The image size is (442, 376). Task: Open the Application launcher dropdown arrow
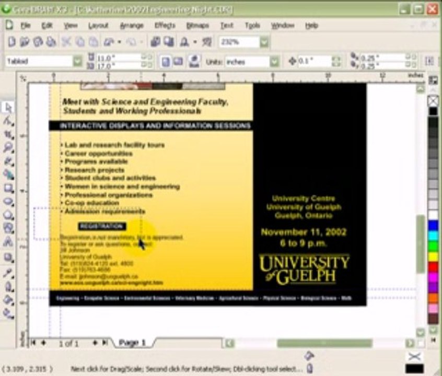pyautogui.click(x=195, y=42)
